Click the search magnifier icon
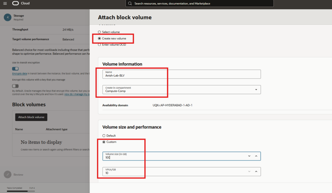 130,4
